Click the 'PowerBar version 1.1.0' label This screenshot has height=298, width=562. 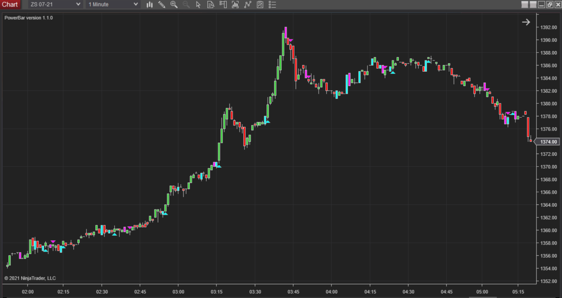click(28, 18)
